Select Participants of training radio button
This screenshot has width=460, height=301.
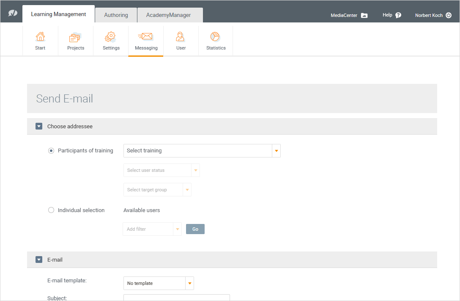(51, 151)
